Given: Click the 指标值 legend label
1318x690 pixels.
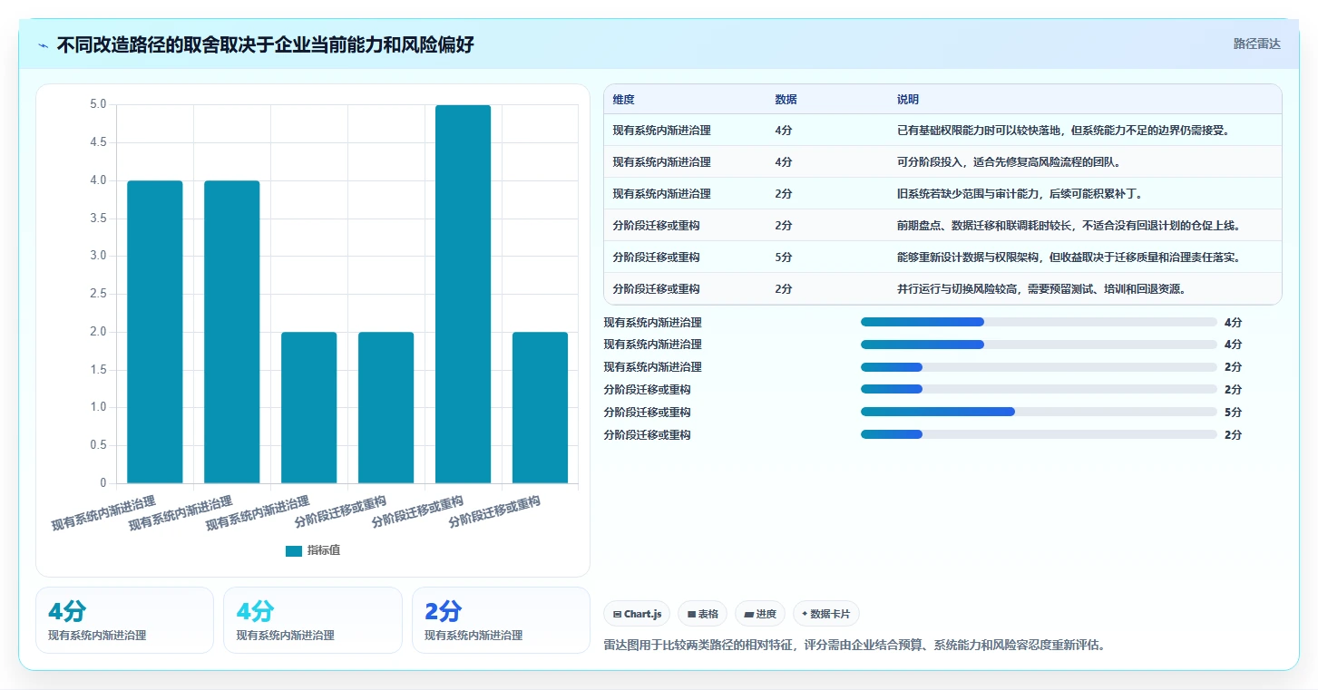Looking at the screenshot, I should (324, 550).
